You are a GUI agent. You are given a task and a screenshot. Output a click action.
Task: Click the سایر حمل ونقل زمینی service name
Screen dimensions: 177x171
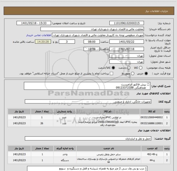pos(108,154)
